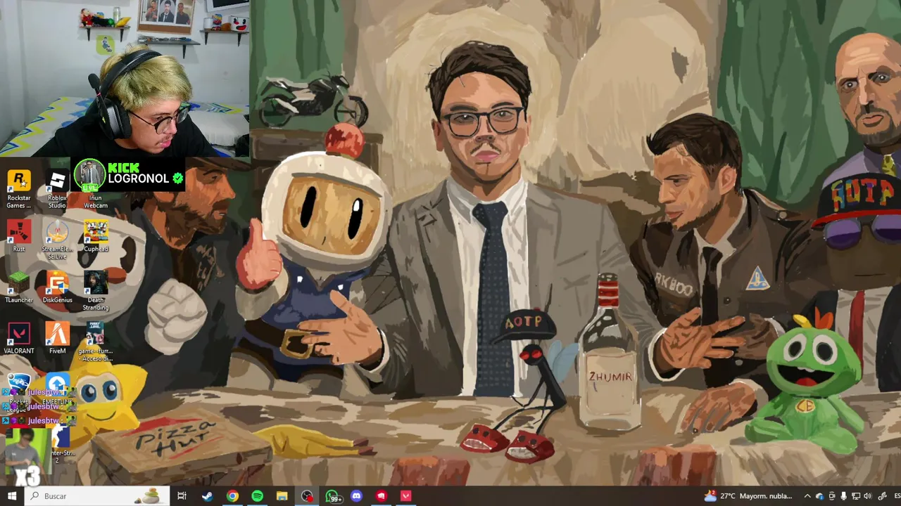Launch Cuphead from the desktop icon
The image size is (901, 506).
tap(96, 236)
